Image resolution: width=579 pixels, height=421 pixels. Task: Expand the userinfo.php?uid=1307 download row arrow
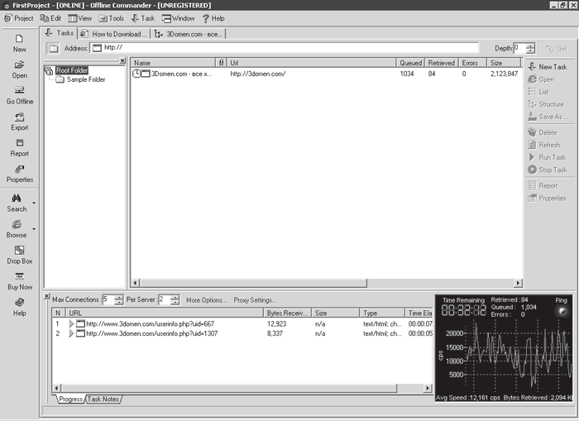71,333
